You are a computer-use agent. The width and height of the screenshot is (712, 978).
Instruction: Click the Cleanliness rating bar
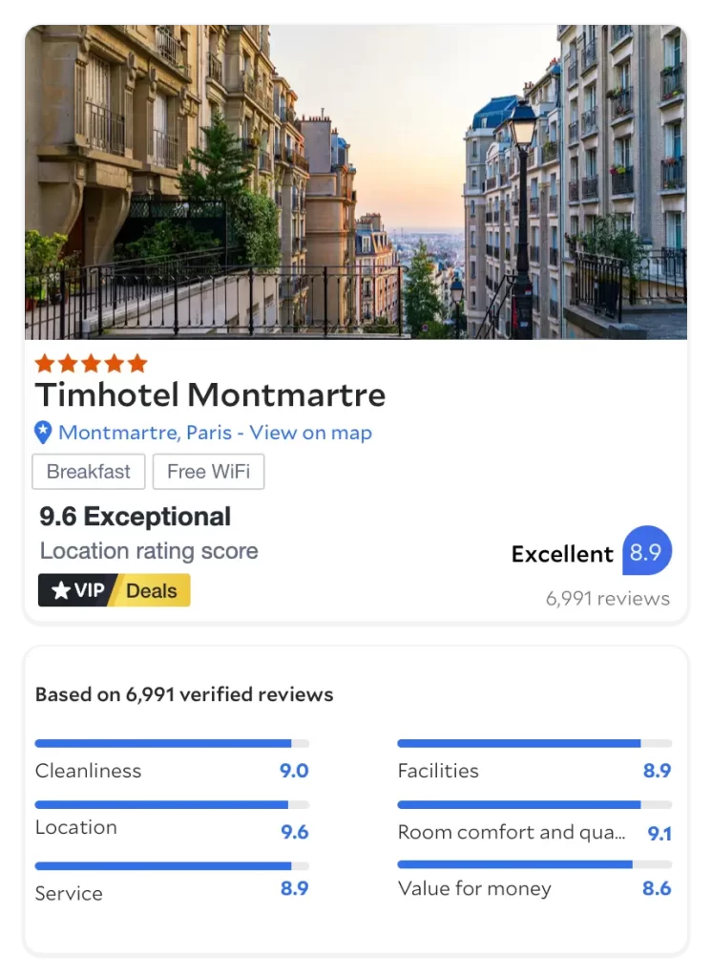coord(172,743)
